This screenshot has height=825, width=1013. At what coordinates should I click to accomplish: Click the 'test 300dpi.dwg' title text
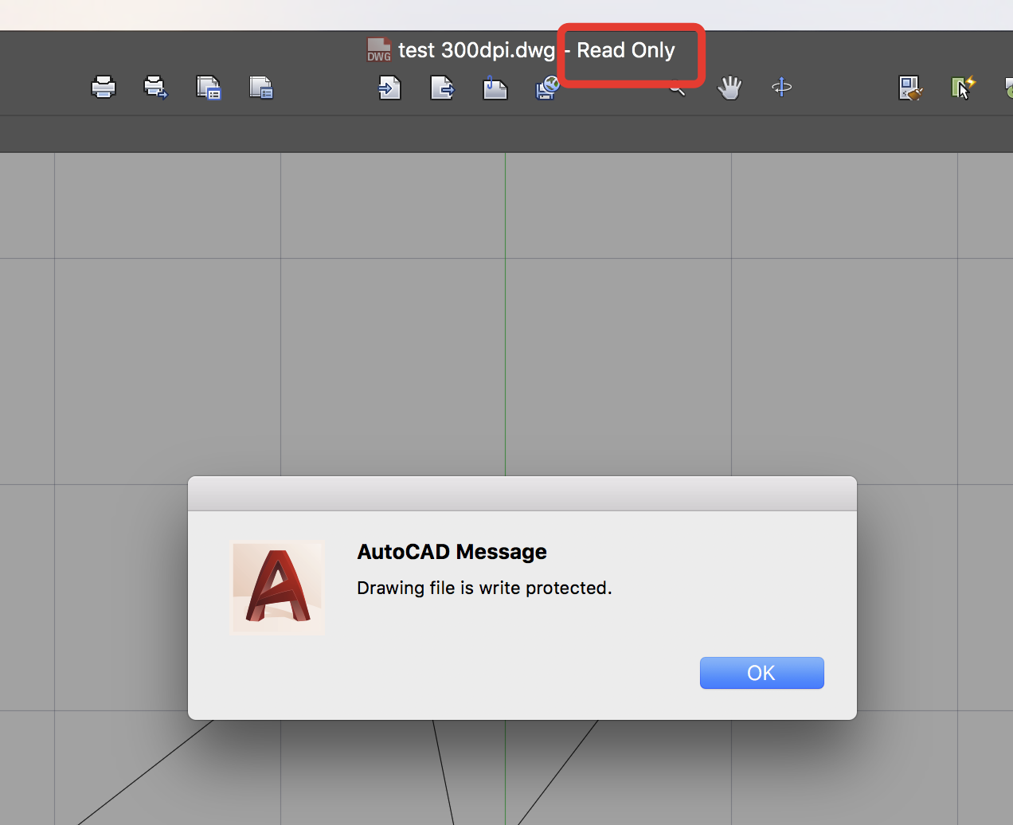476,50
